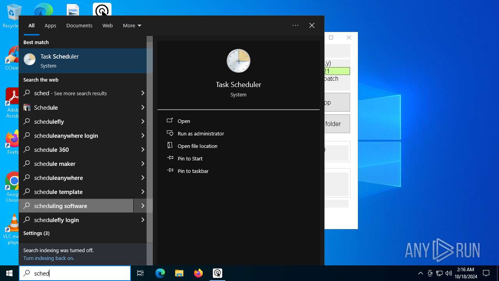This screenshot has height=281, width=499.
Task: Click the green highlighted field in background window
Action: (x=337, y=71)
